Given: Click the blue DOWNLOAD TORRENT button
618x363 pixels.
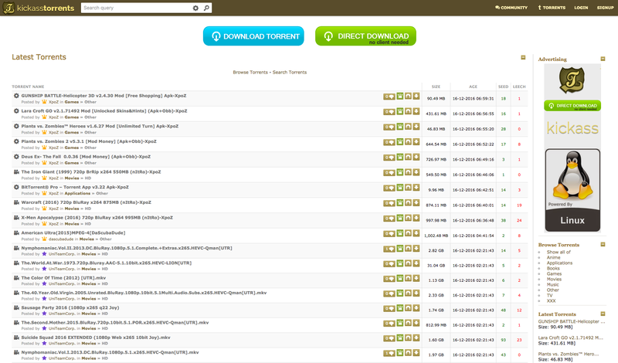Looking at the screenshot, I should point(253,36).
